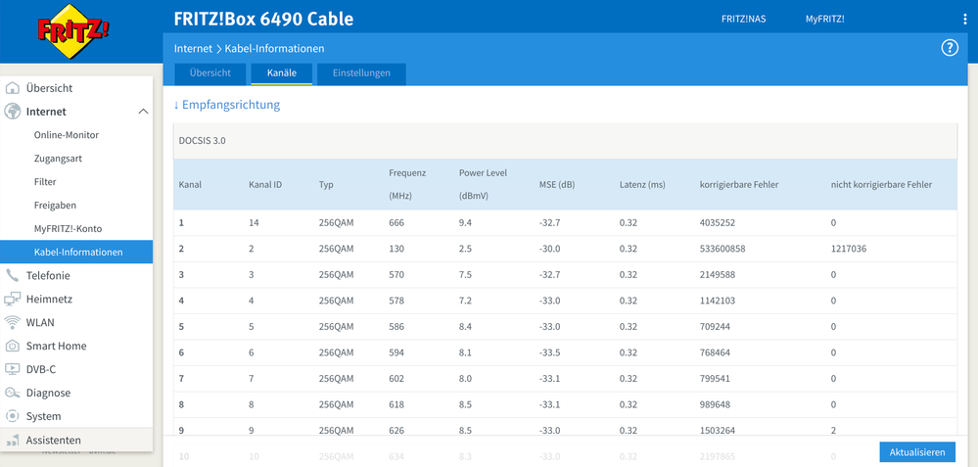
Task: Click power level value 8.0
Action: [465, 379]
